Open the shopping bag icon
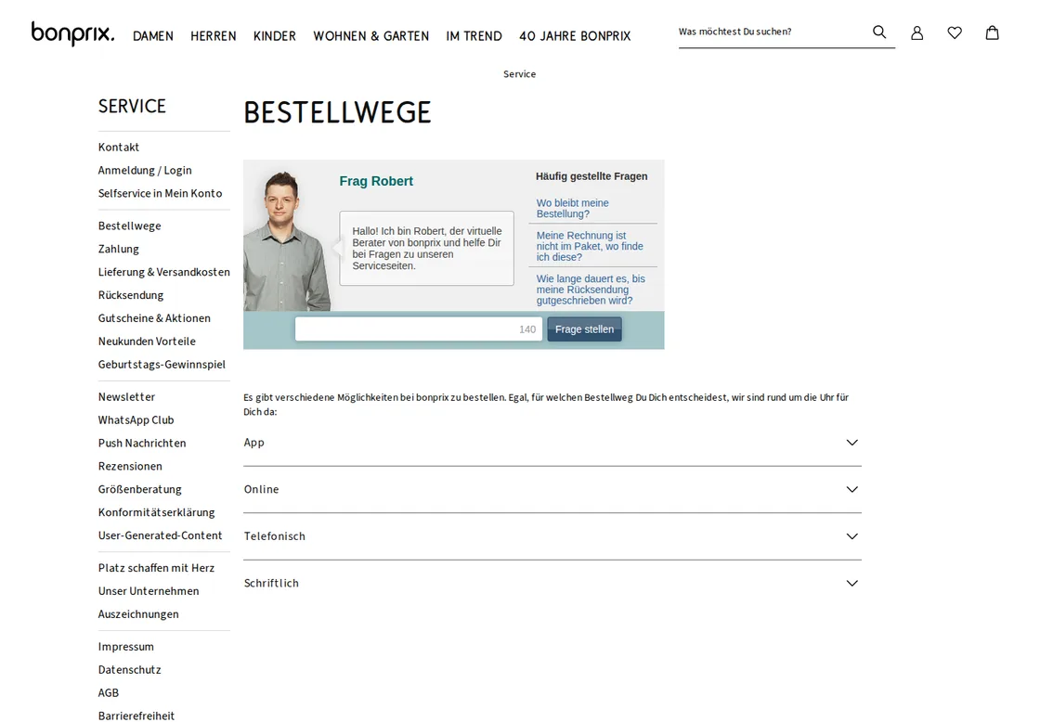Viewport: 1040px width, 722px height. [x=993, y=32]
